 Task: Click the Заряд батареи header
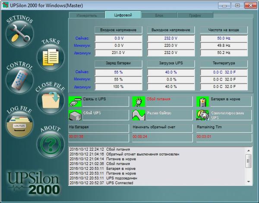pos(118,63)
